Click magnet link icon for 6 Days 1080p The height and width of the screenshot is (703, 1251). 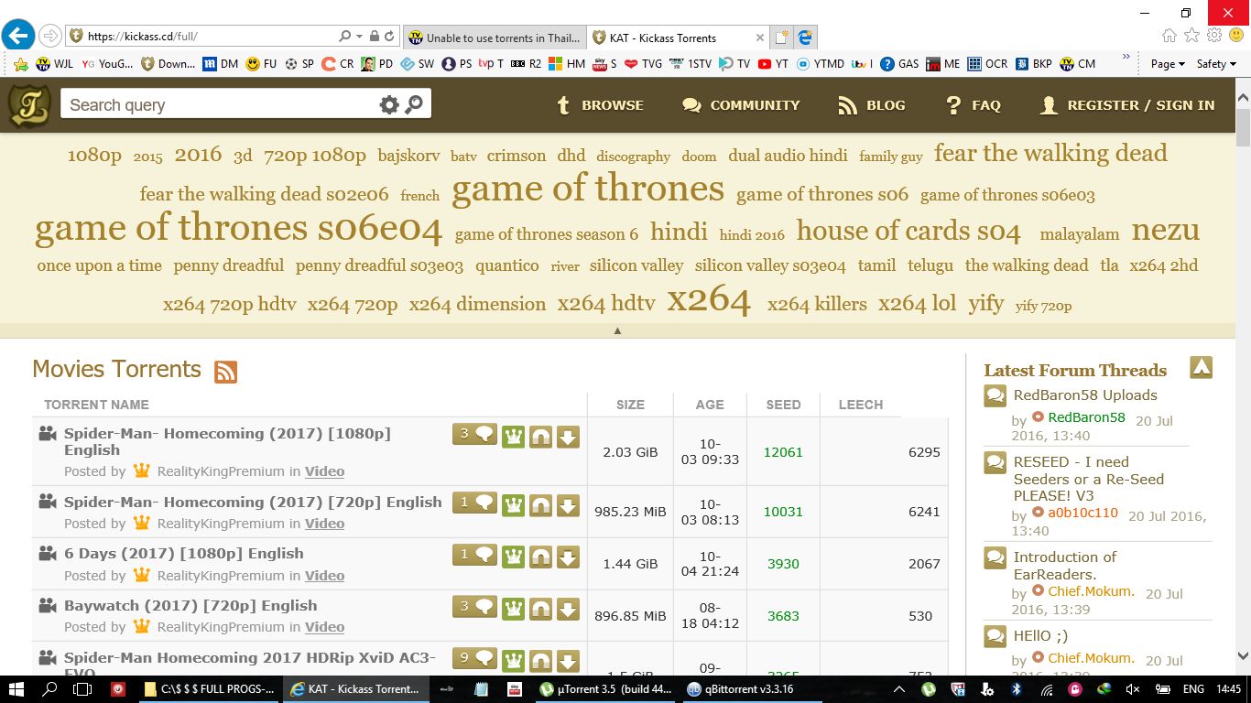point(541,557)
